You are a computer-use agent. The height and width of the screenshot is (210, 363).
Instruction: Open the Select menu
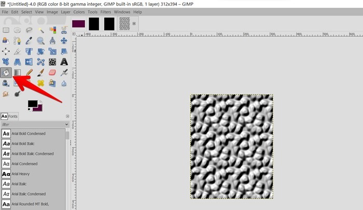[26, 12]
